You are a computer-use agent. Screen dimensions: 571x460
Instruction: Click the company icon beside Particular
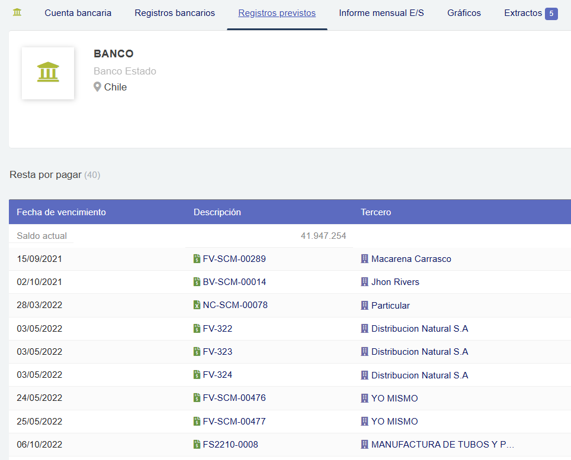(365, 306)
